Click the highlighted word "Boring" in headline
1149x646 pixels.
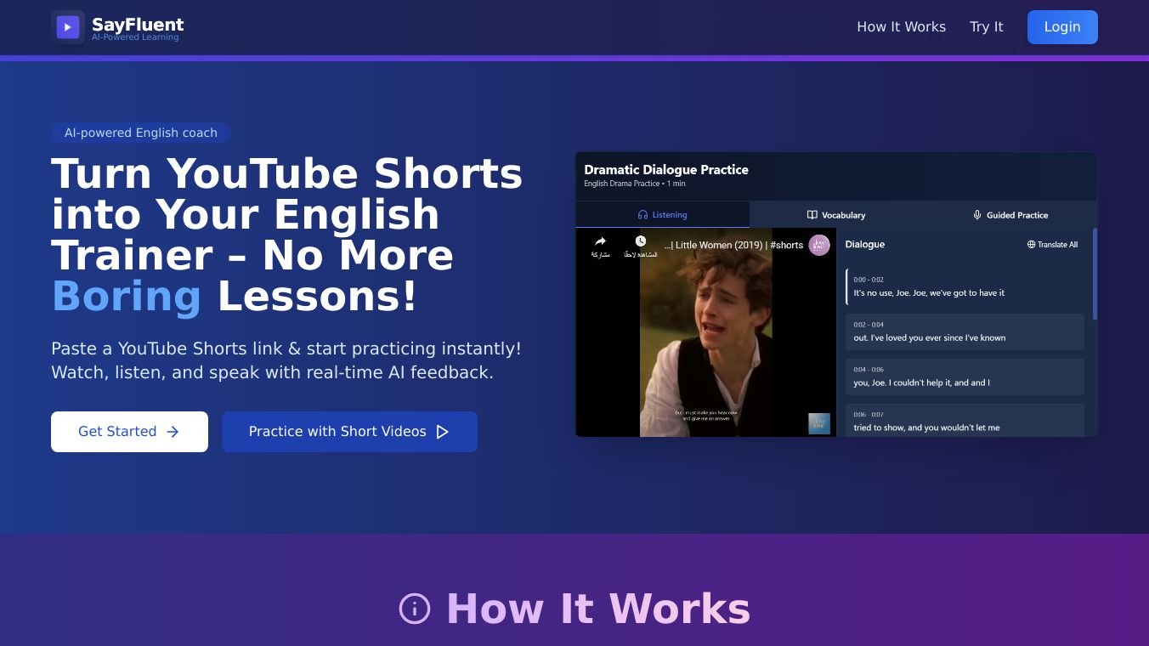(x=127, y=297)
